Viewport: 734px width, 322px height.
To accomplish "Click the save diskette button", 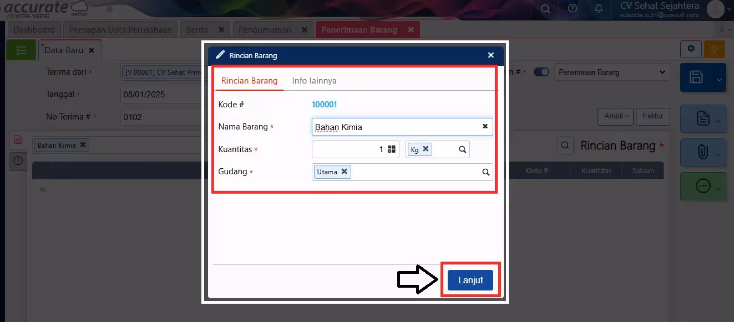I will (x=696, y=77).
